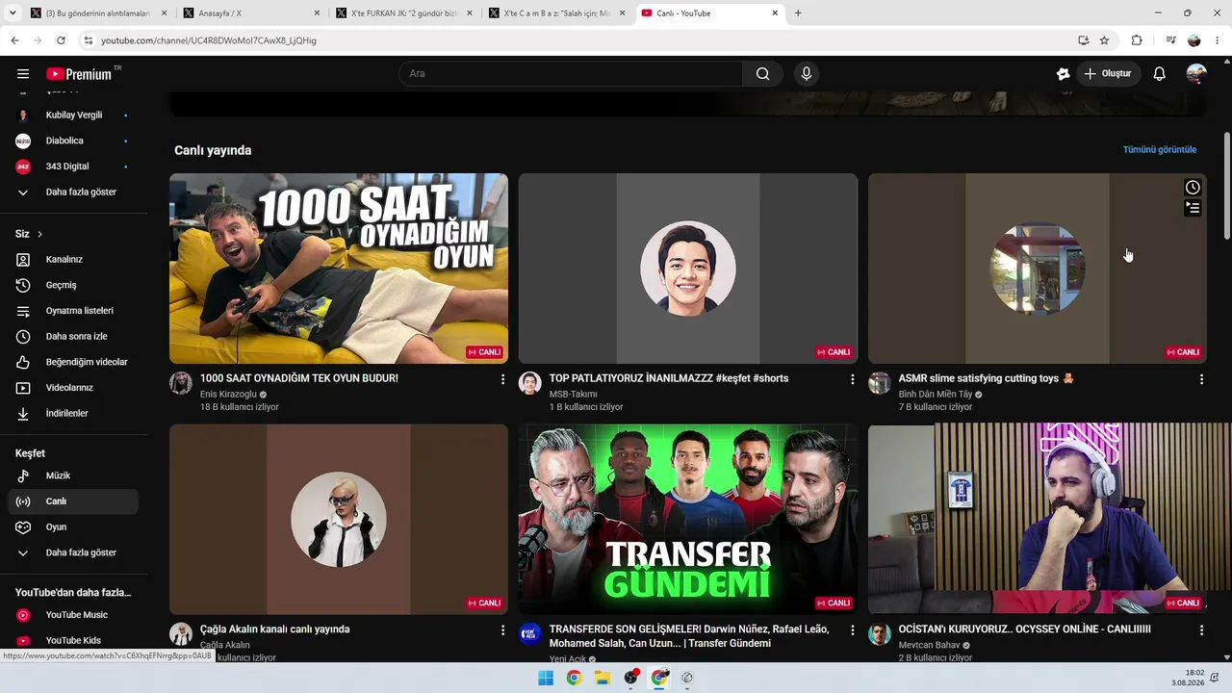Click the Tümünü görüntüle link
The image size is (1232, 693).
point(1160,150)
